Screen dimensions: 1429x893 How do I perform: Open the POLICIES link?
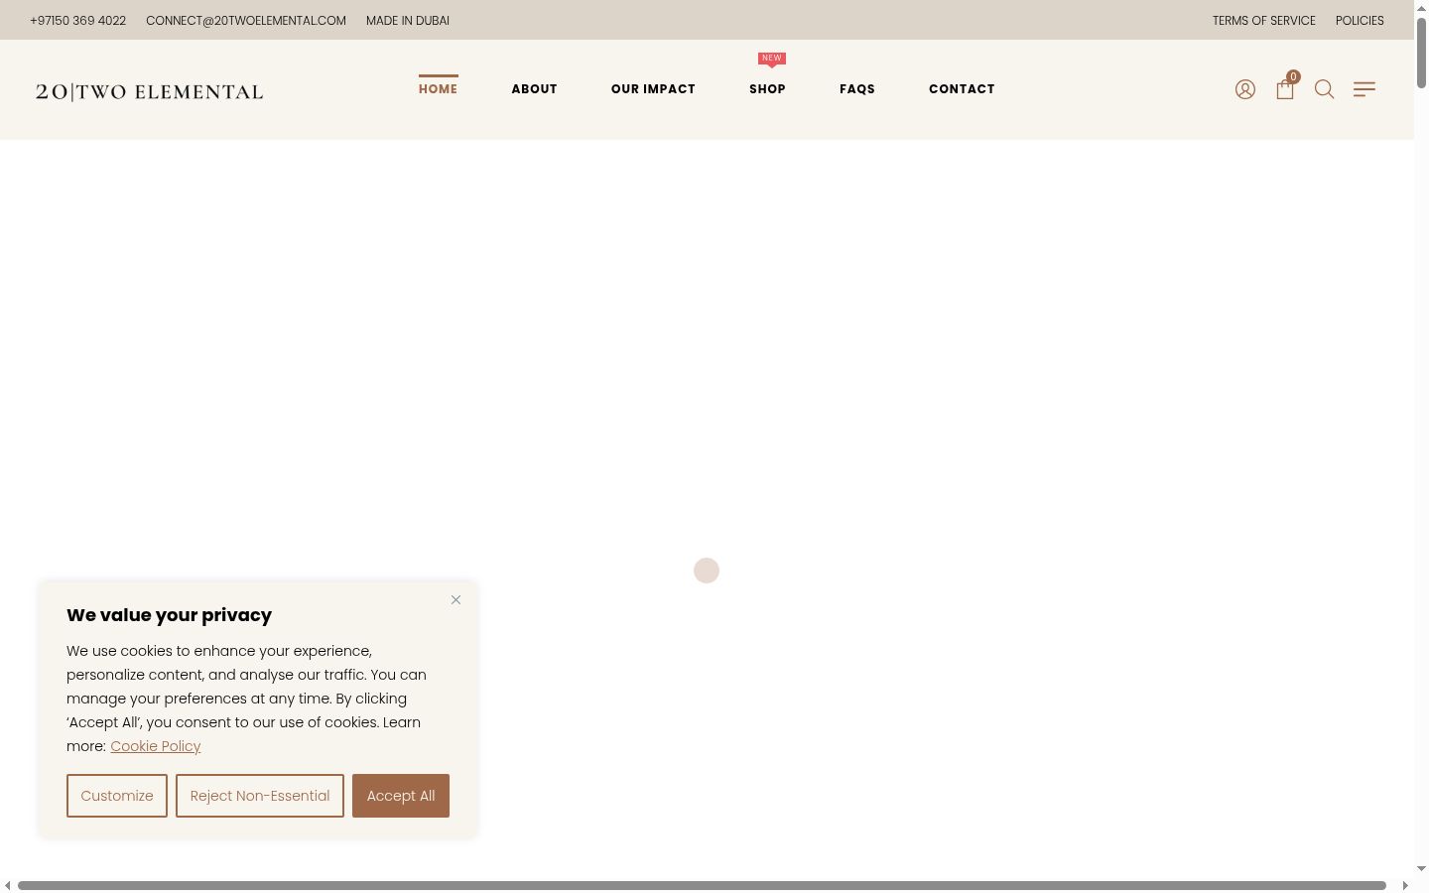point(1360,20)
